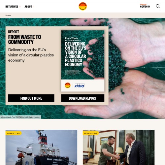Open the Featured COVID-19 link
Image resolution: width=165 pixels, height=165 pixels.
145,6
